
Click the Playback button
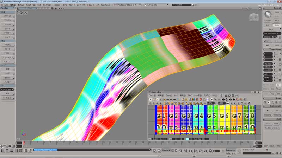pos(166,150)
